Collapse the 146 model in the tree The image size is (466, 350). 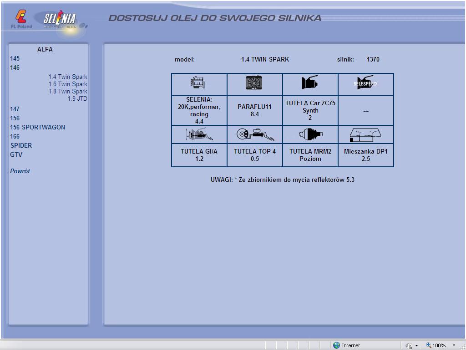point(15,67)
